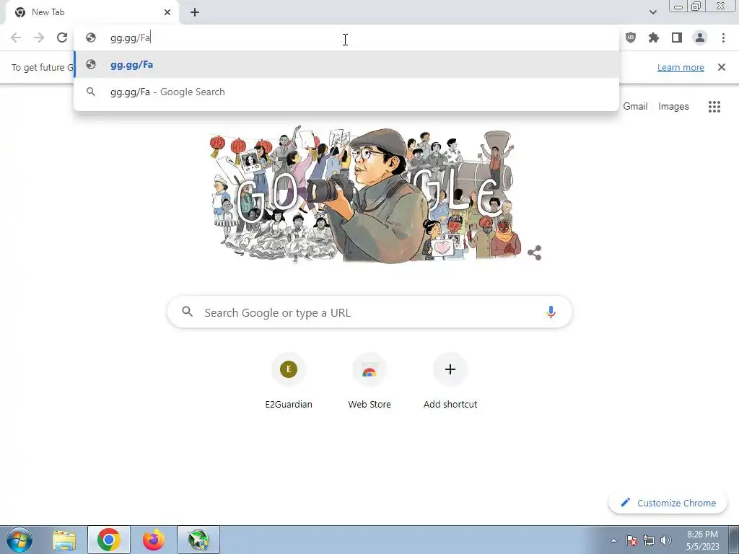This screenshot has height=554, width=739.
Task: Close the New Tab tab
Action: (167, 12)
